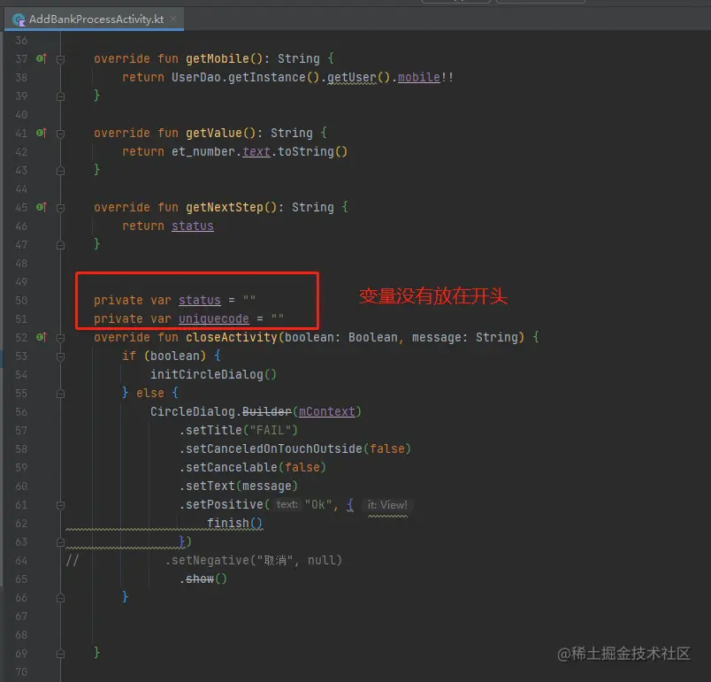Image resolution: width=711 pixels, height=682 pixels.
Task: Click the "Ok" string literal on line 61
Action: click(318, 504)
